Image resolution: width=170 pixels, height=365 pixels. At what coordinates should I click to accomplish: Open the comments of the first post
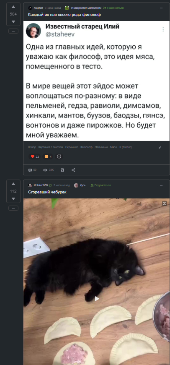click(32, 170)
